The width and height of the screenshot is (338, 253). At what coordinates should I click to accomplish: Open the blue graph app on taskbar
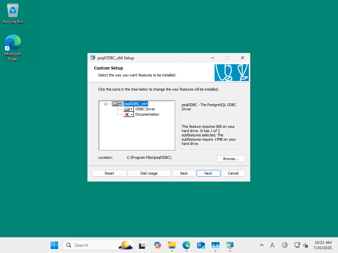tap(215, 245)
